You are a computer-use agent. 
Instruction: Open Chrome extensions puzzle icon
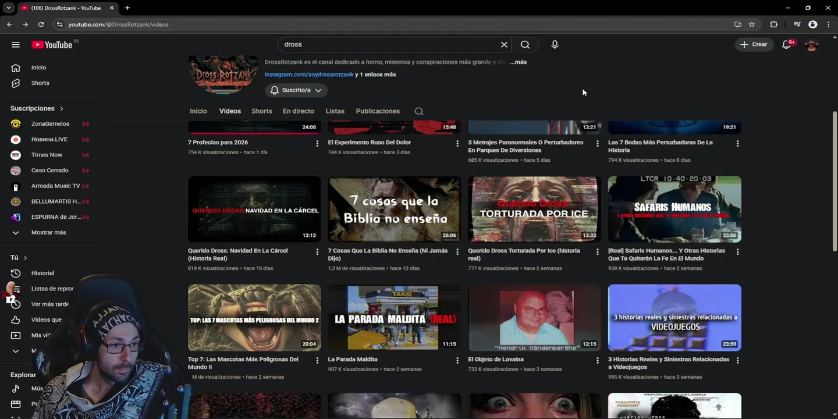773,24
